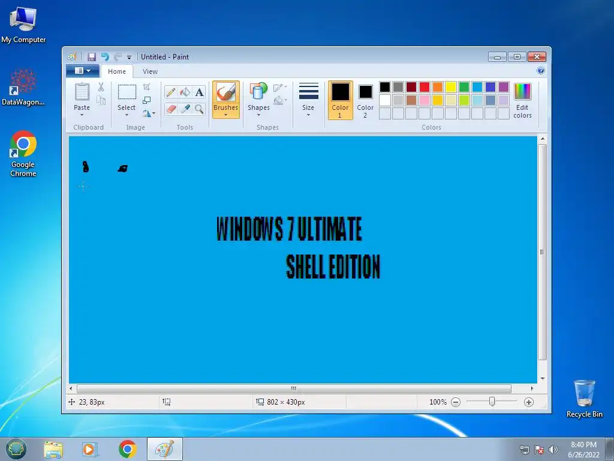
Task: Open Paint Help question mark icon
Action: pyautogui.click(x=541, y=71)
